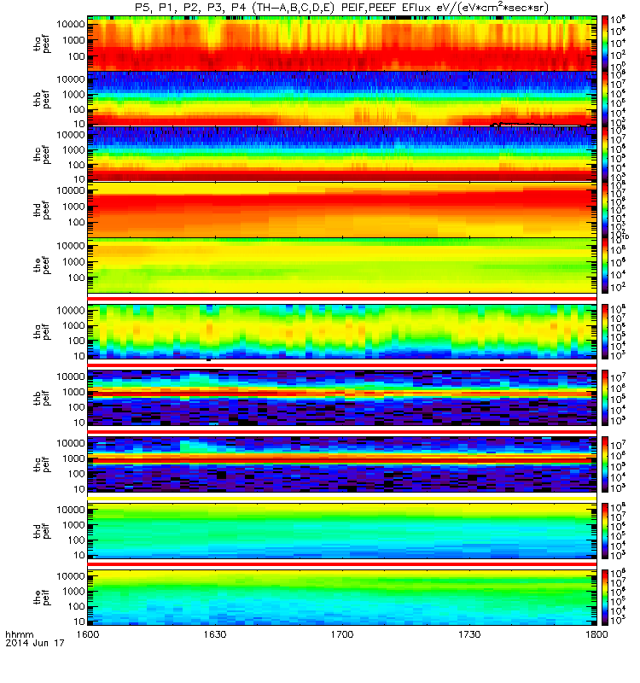Click inside the tha peif ion spectrogram
Image resolution: width=640 pixels, height=683 pixels.
(342, 331)
